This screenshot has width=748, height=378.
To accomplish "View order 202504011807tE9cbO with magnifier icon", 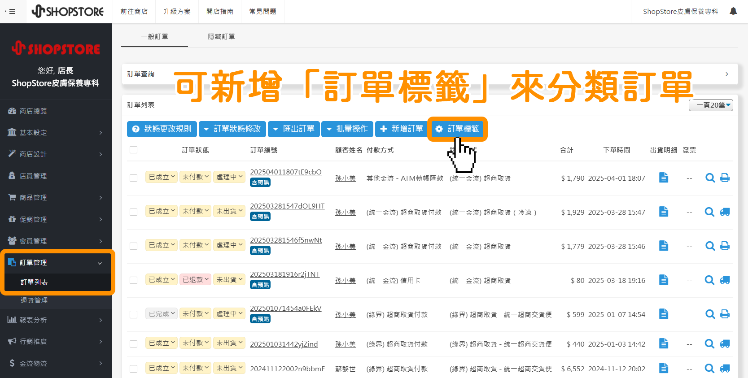I will 710,178.
